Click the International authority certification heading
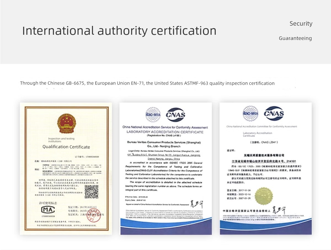Image resolution: width=331 pixels, height=250 pixels. (x=119, y=31)
